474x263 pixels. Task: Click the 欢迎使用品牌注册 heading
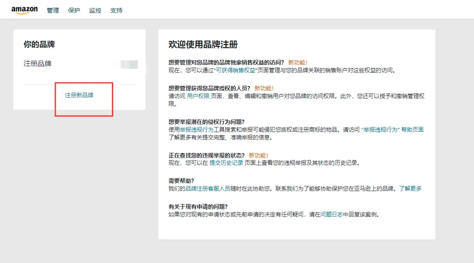click(203, 45)
